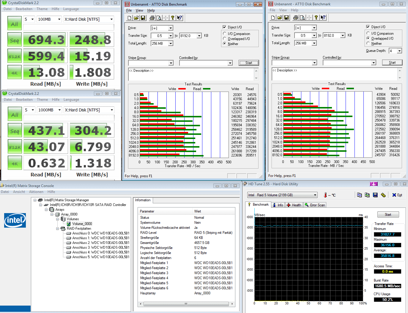Click context help arrow icon in right ATTO
This screenshot has height=313, width=408.
tap(323, 17)
